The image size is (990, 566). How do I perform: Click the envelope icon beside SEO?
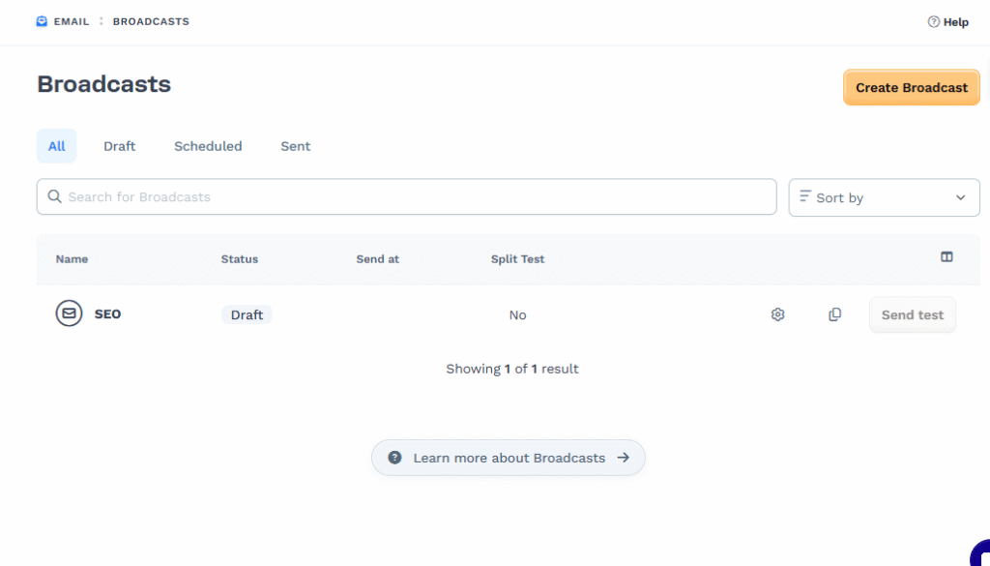click(69, 313)
